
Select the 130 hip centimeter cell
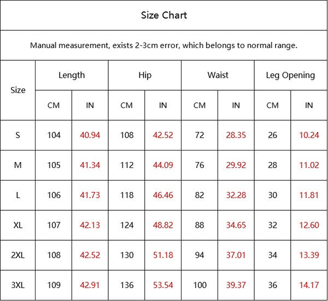point(127,255)
